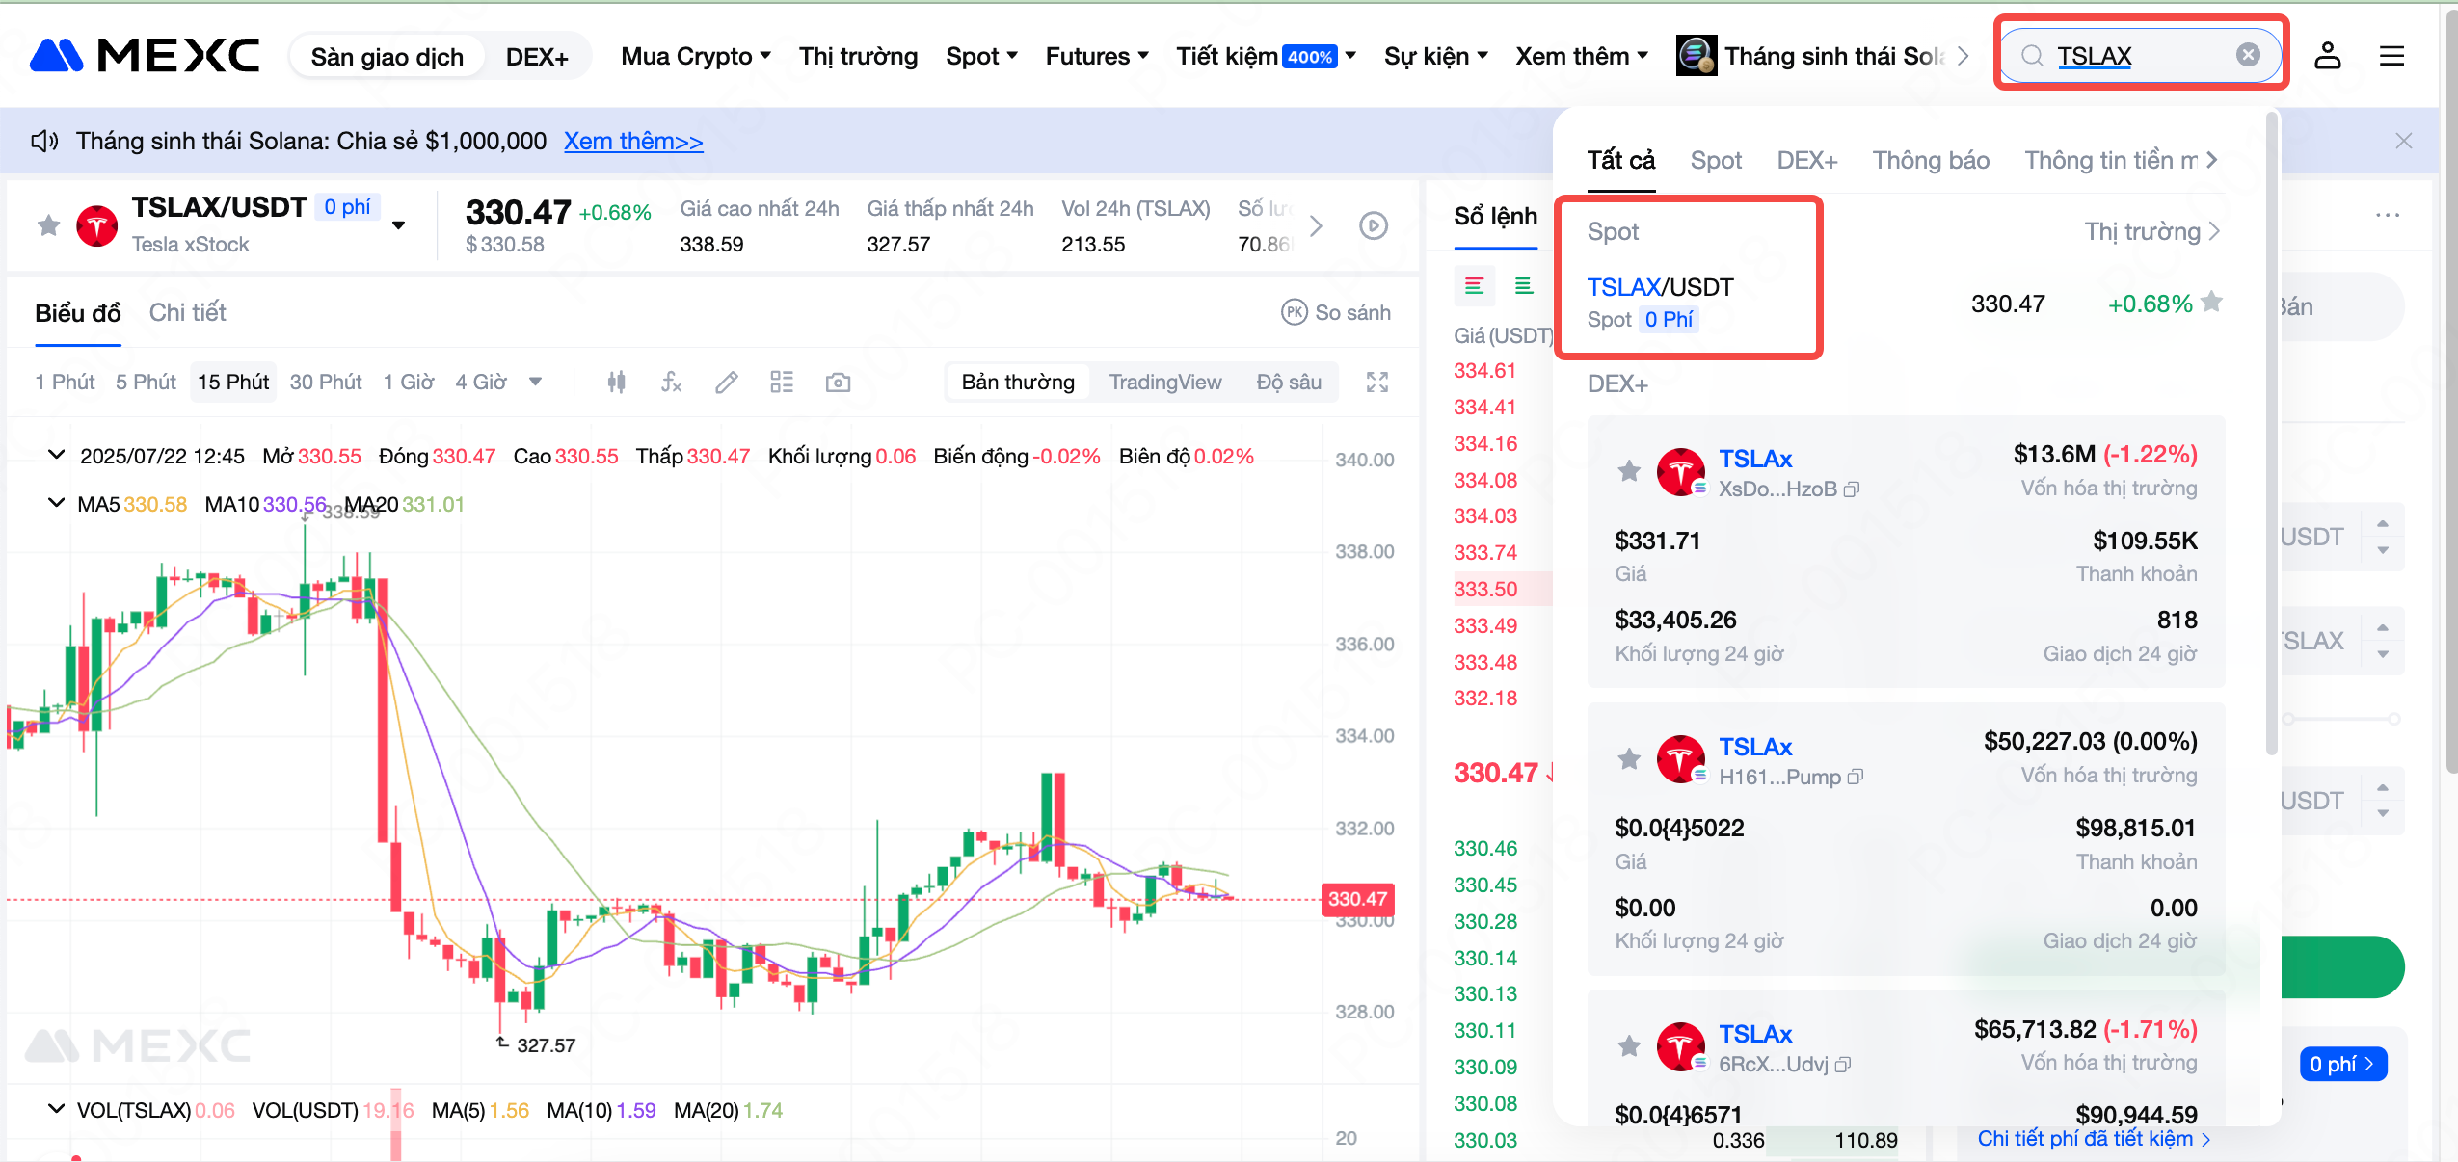The image size is (2458, 1162).
Task: Open the Thị trường link in search
Action: [2152, 231]
